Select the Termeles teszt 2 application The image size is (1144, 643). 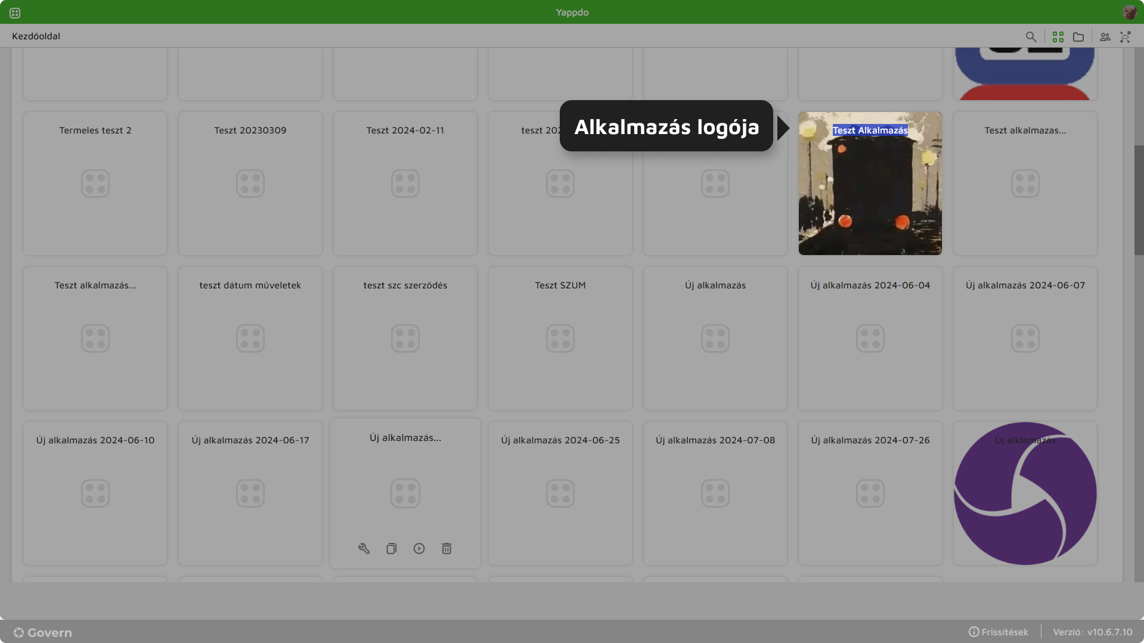[95, 183]
